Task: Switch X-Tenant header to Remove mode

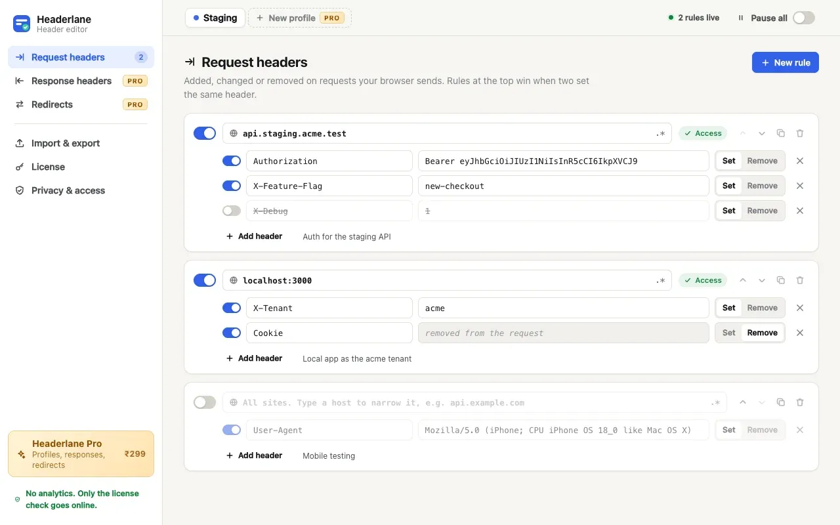Action: point(763,308)
